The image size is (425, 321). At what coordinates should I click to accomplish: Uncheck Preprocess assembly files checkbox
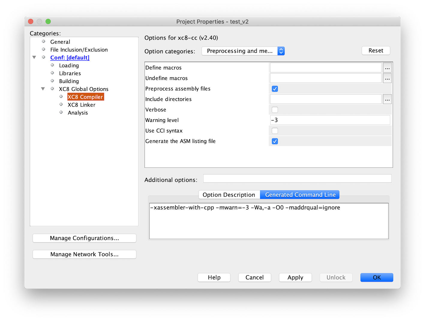tap(275, 89)
